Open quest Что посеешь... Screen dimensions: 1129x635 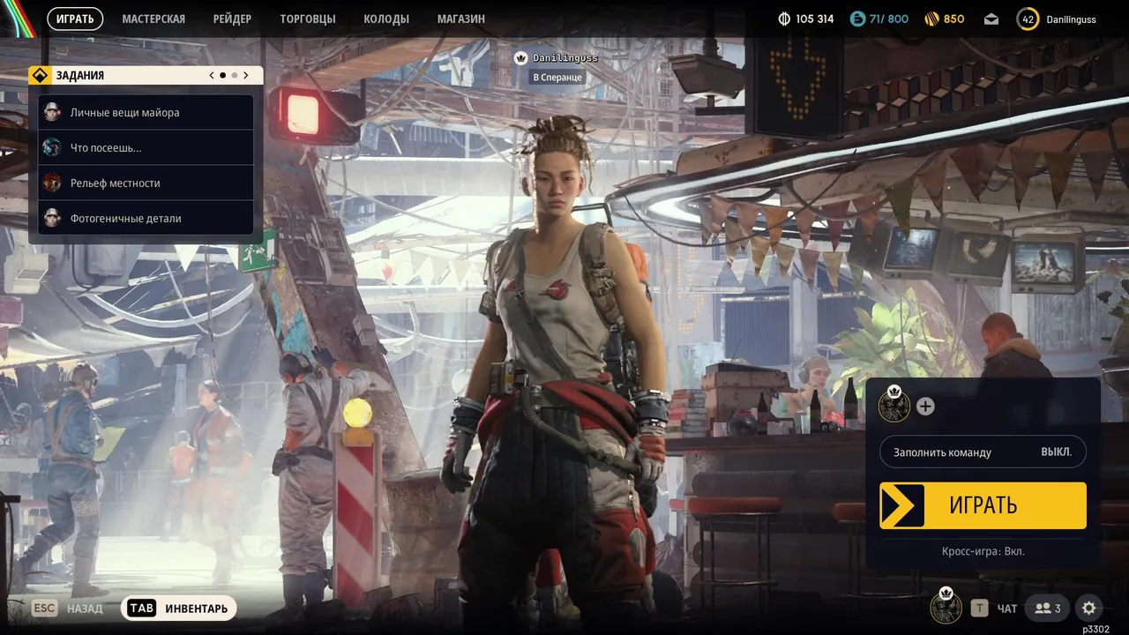pyautogui.click(x=146, y=147)
